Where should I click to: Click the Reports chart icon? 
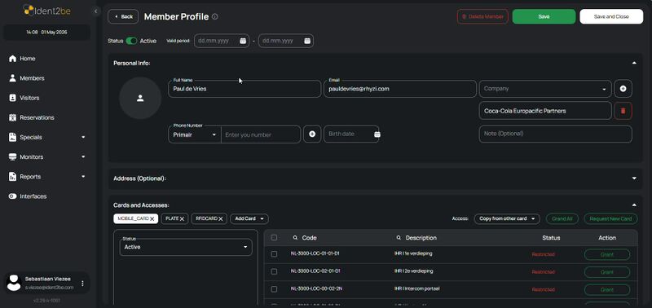12,177
